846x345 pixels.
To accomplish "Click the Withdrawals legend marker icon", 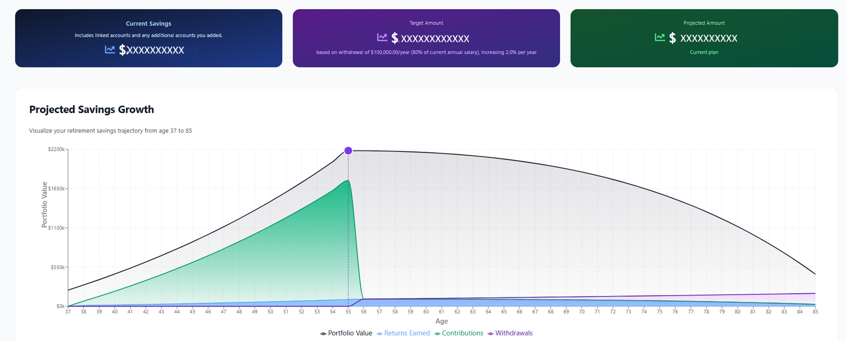I will point(491,334).
